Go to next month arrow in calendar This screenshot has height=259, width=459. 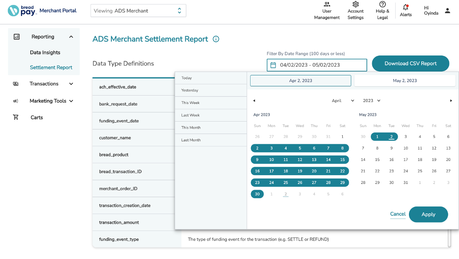(x=451, y=101)
